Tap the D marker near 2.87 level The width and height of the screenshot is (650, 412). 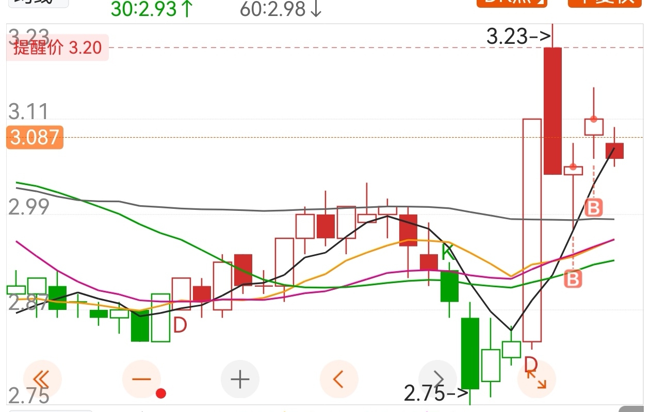click(180, 325)
